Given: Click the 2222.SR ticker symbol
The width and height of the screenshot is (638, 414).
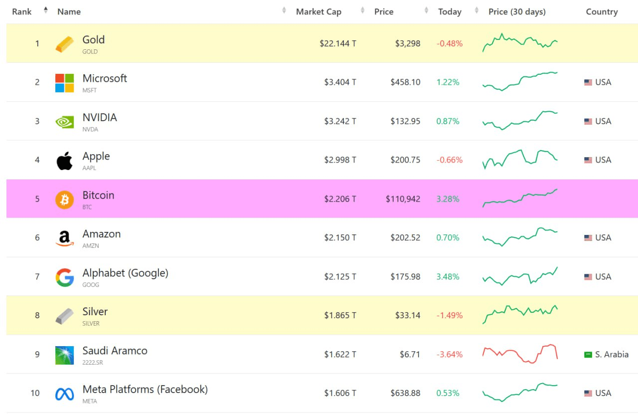Looking at the screenshot, I should (93, 363).
